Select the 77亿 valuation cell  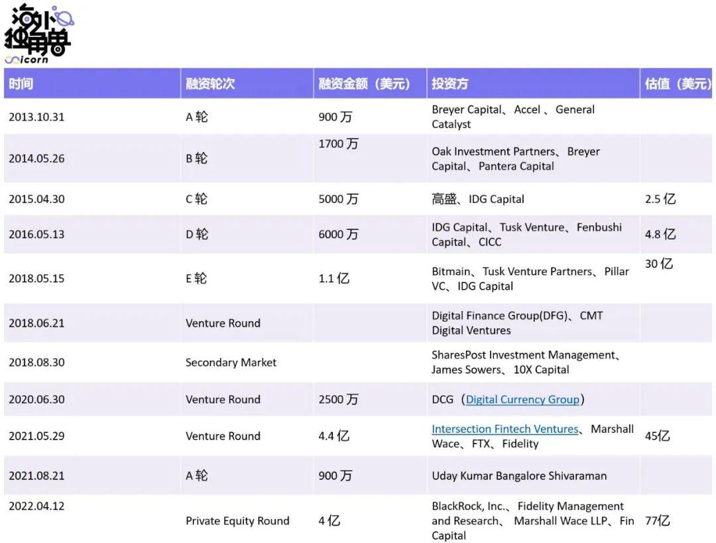pyautogui.click(x=658, y=520)
